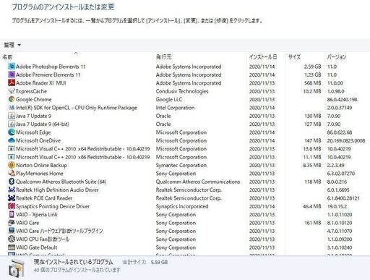Click Condusiv Technologies publisher cell
The image size is (370, 280).
tap(182, 91)
